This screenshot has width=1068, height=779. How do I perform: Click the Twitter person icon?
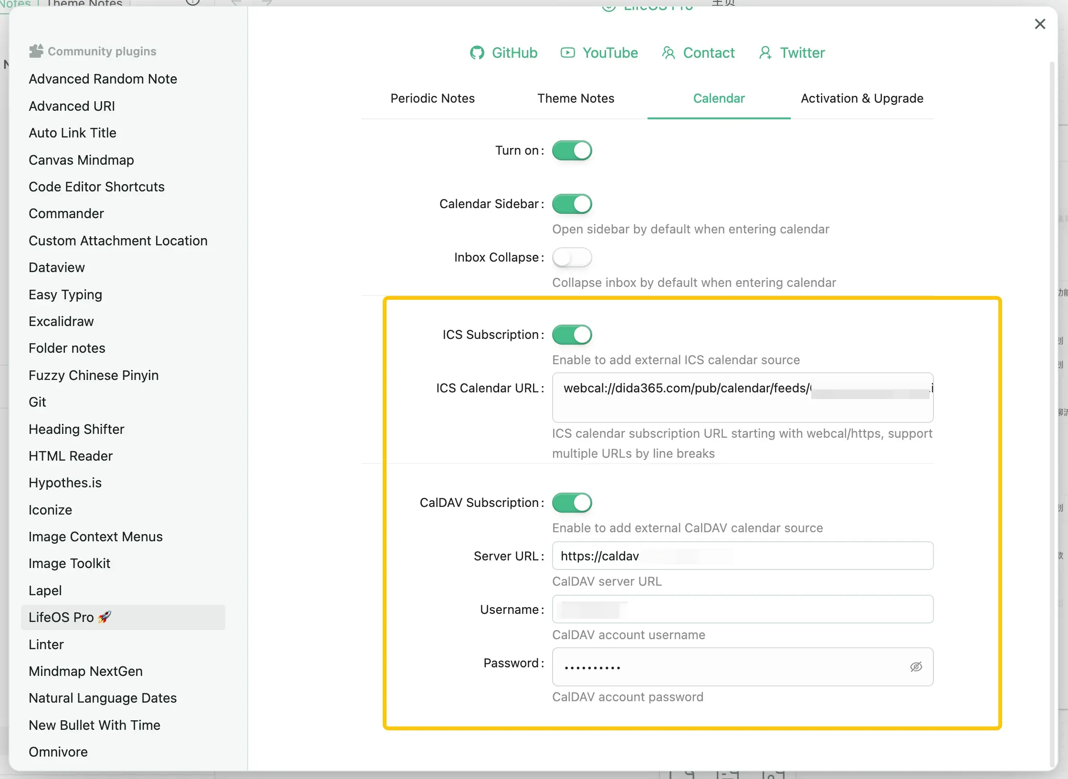pyautogui.click(x=765, y=53)
